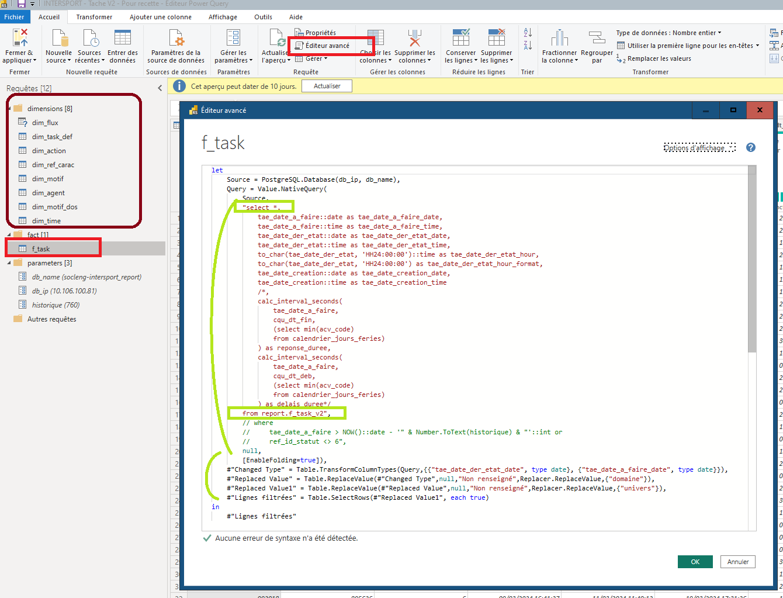Click the help question mark icon
783x598 pixels.
751,148
